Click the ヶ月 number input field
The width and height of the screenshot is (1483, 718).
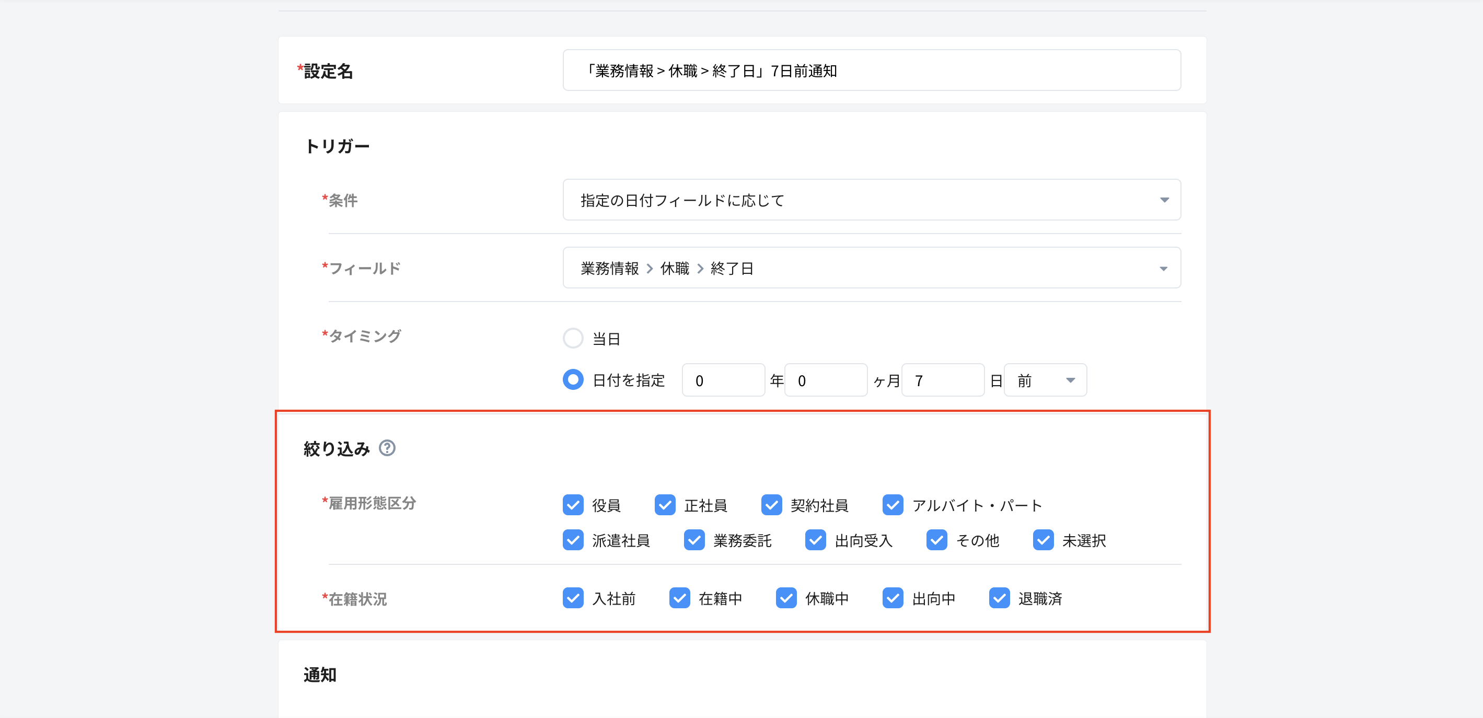pos(826,380)
